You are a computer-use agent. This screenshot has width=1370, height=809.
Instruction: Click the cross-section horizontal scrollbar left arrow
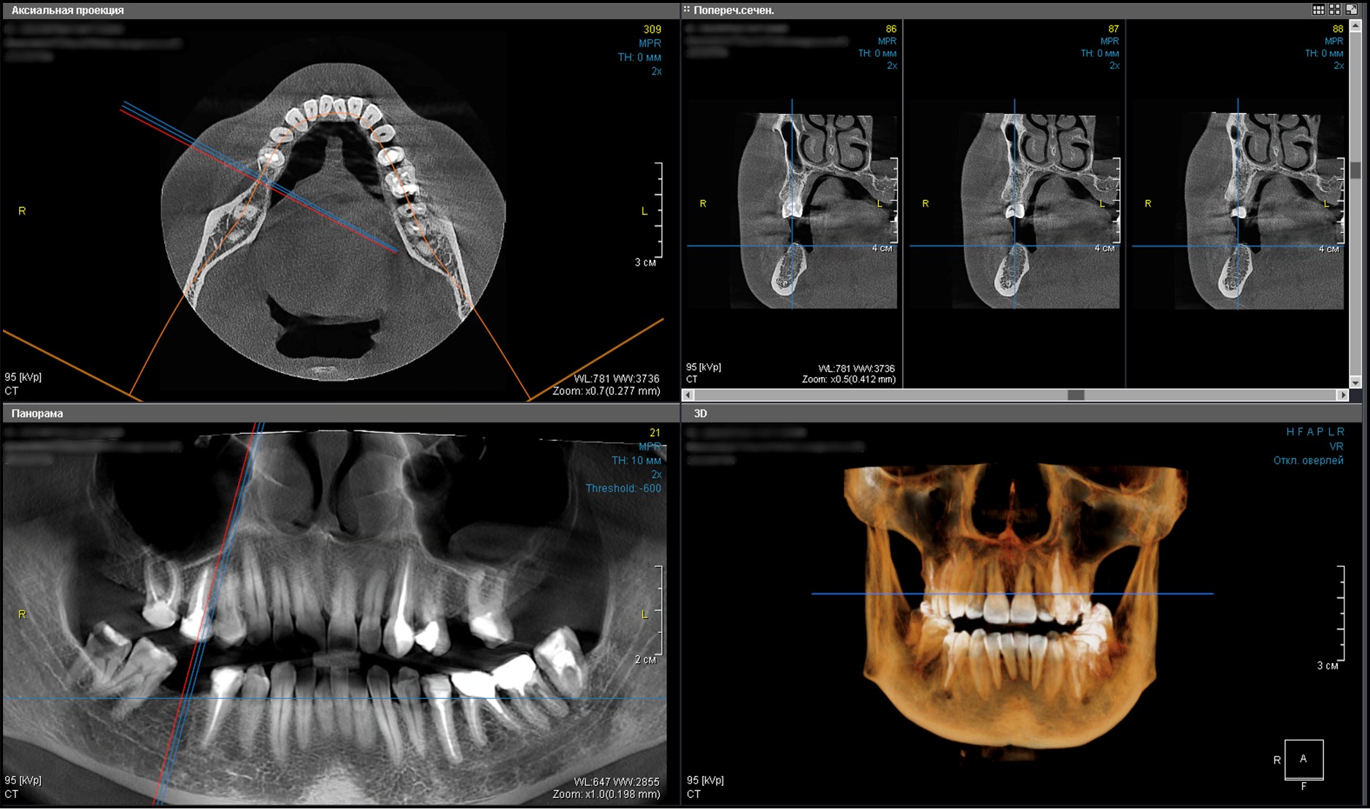point(688,395)
